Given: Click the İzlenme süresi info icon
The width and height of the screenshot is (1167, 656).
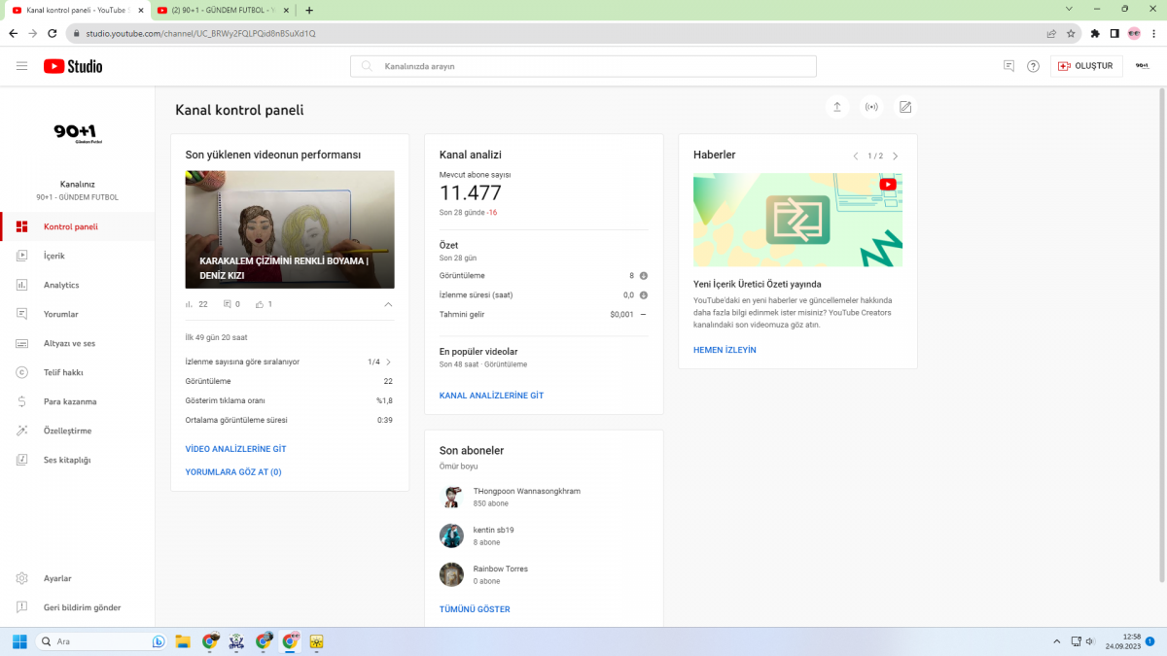Looking at the screenshot, I should (644, 294).
